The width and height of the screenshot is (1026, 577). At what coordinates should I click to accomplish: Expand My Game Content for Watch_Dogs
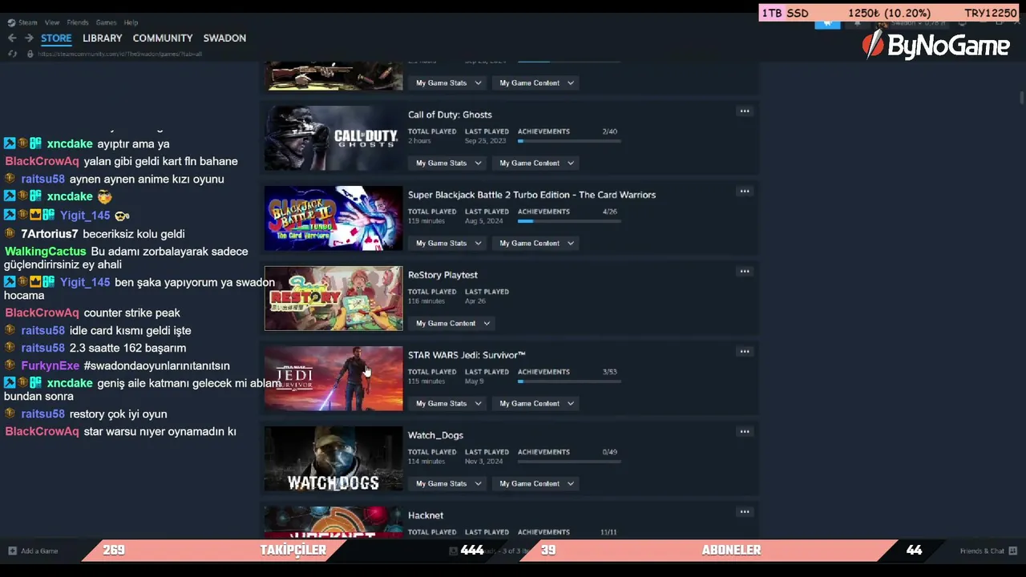[x=536, y=483]
